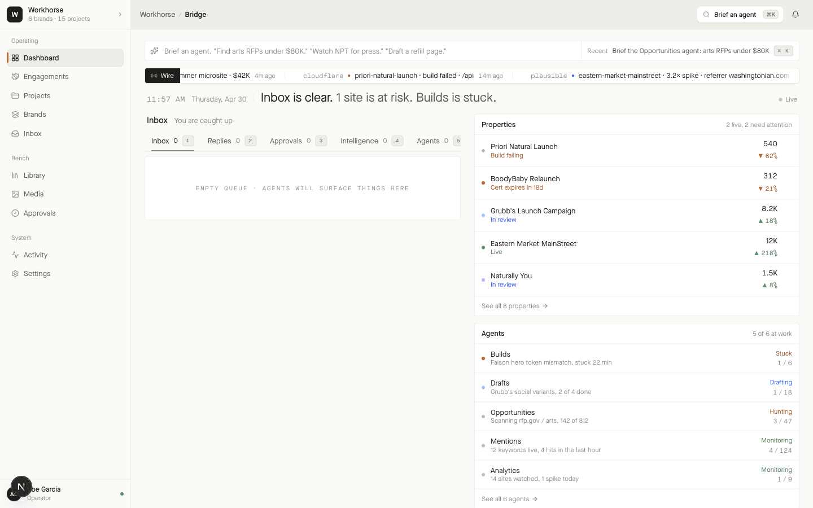Click the plausible eastern-market spike wire item
Screen dimensions: 813x508
[x=659, y=76]
